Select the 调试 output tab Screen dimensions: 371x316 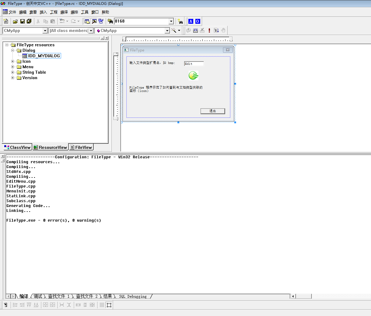pos(38,296)
